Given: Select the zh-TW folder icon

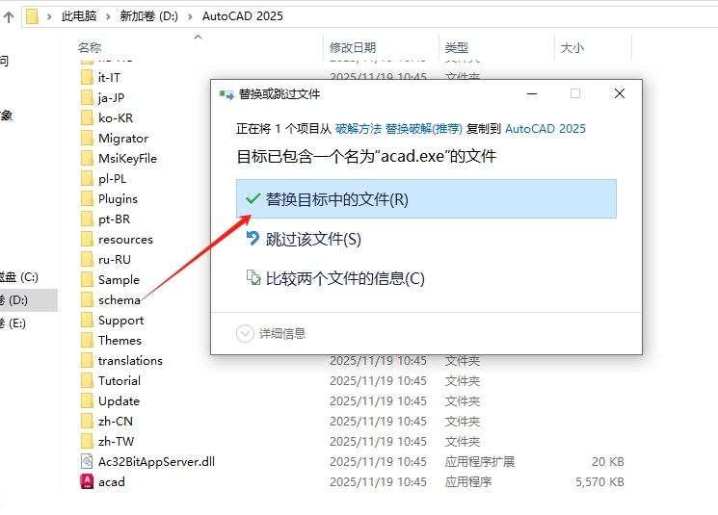Looking at the screenshot, I should coord(87,441).
